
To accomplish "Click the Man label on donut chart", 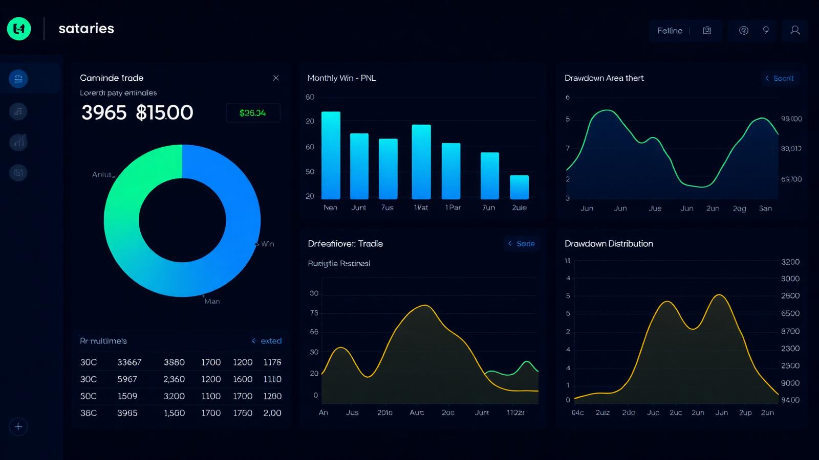I will click(212, 302).
